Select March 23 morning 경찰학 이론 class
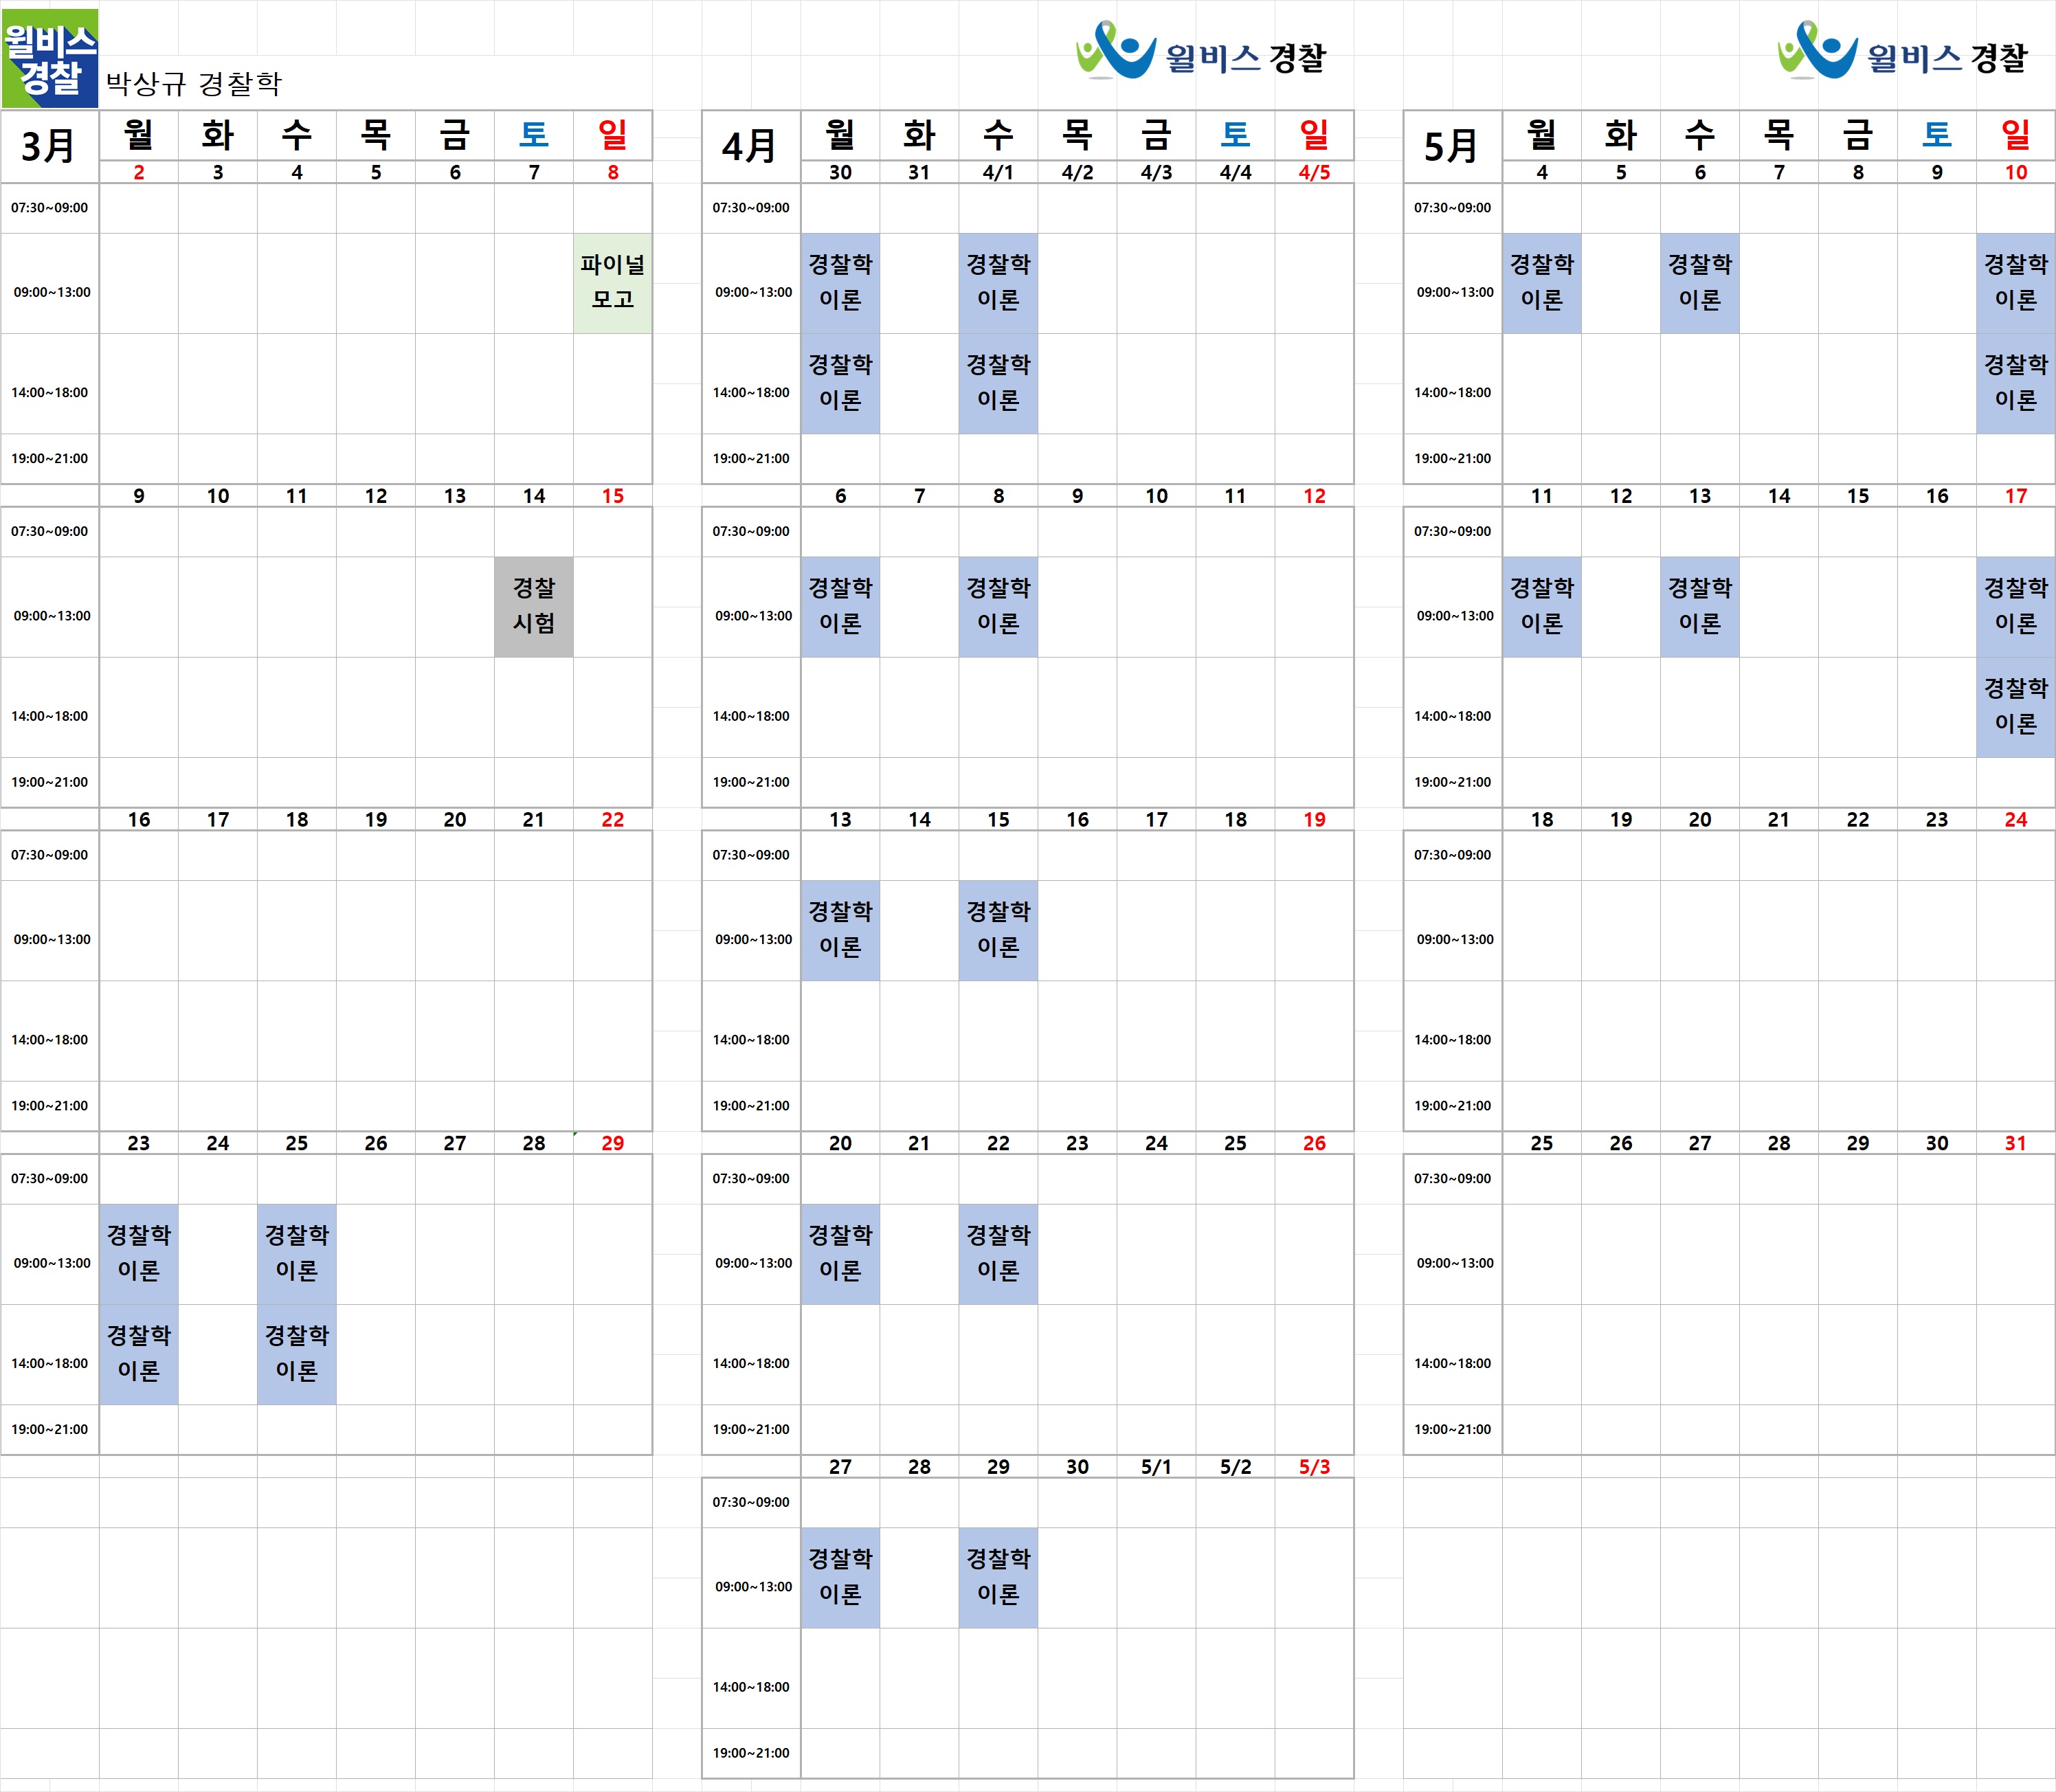 [138, 1253]
